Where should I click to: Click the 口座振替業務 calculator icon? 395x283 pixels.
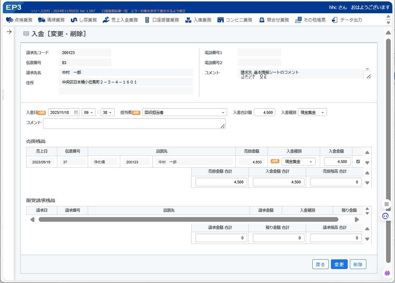pyautogui.click(x=147, y=20)
